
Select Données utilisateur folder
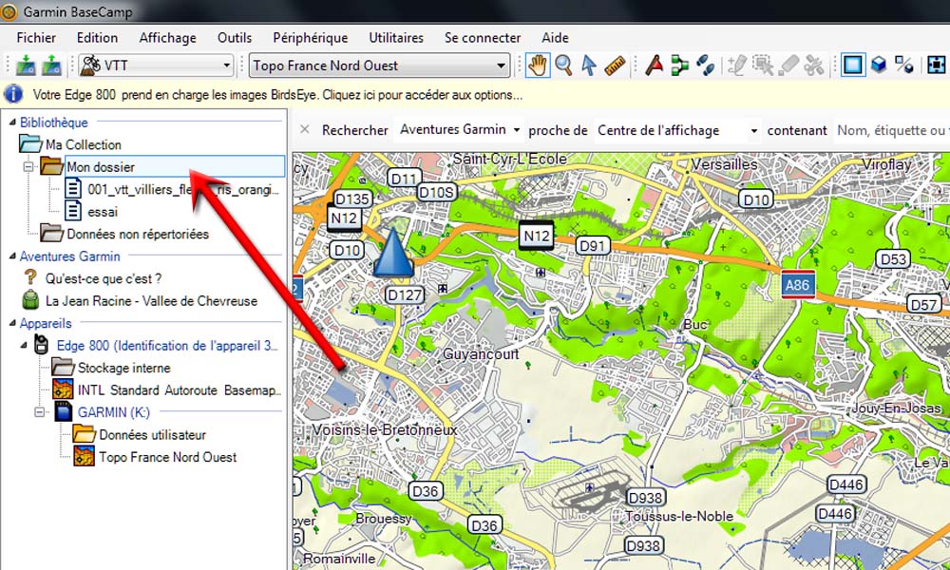point(152,435)
